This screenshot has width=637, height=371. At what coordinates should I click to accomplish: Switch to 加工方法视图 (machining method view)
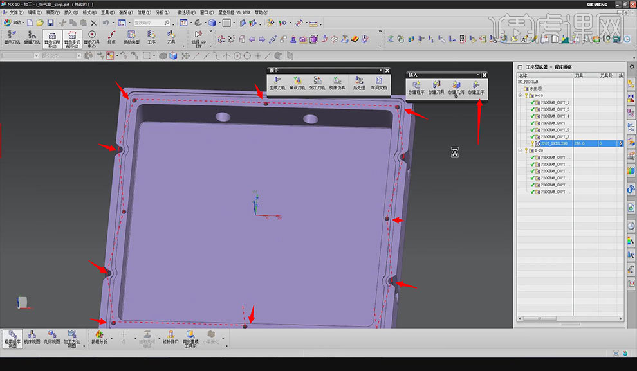pyautogui.click(x=72, y=339)
